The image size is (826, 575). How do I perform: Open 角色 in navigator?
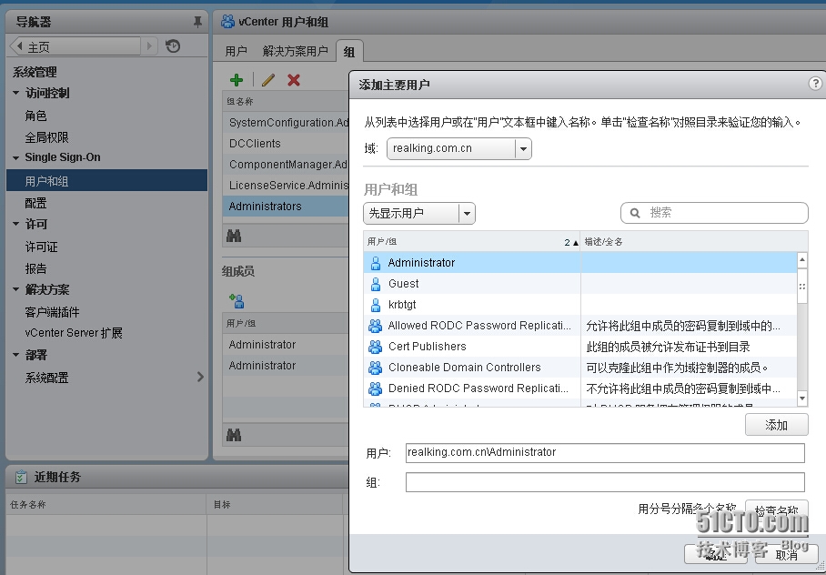pos(35,116)
